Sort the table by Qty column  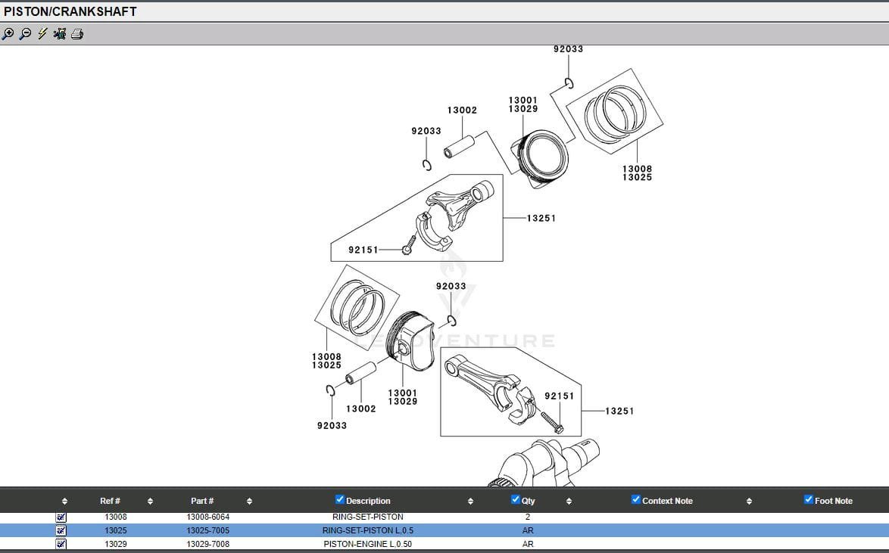[568, 500]
